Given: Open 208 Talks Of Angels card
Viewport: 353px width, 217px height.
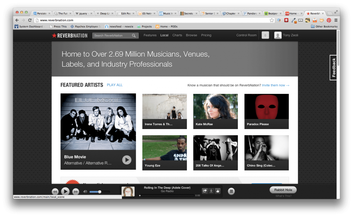Looking at the screenshot, I should tap(215, 153).
